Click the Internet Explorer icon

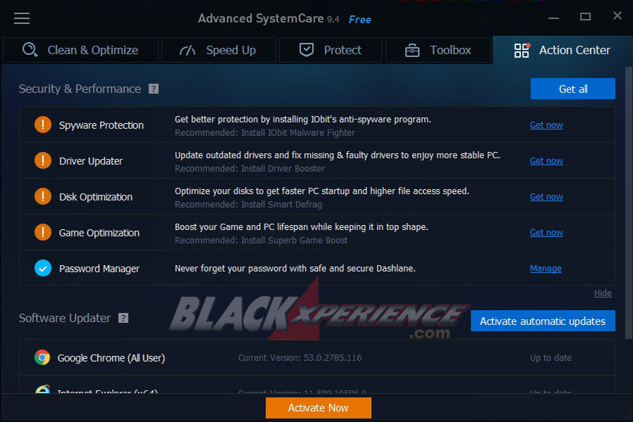click(x=42, y=389)
